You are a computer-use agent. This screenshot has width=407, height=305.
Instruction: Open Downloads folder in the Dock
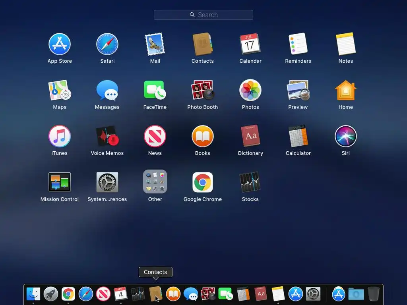(x=356, y=294)
